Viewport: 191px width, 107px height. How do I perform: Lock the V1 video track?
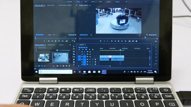coord(82,57)
